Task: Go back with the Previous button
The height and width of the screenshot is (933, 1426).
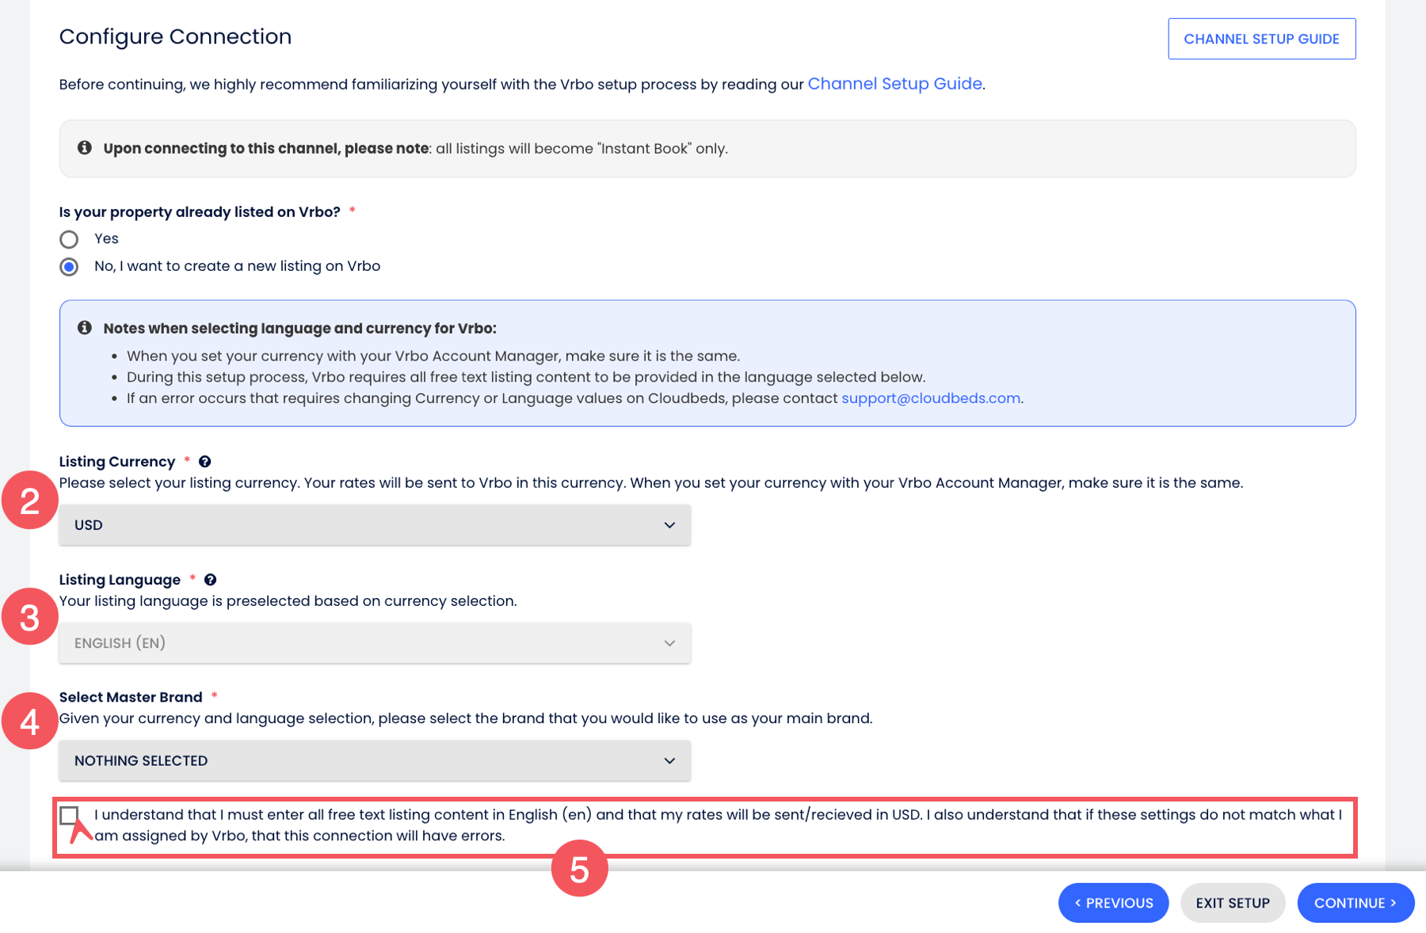Action: (x=1113, y=903)
